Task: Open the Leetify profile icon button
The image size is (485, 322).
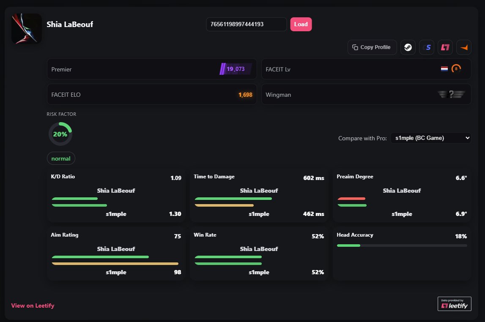Action: [x=445, y=47]
